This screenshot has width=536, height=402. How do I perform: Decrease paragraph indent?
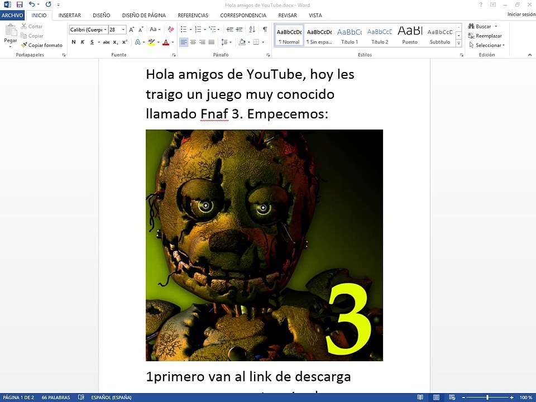pos(229,30)
